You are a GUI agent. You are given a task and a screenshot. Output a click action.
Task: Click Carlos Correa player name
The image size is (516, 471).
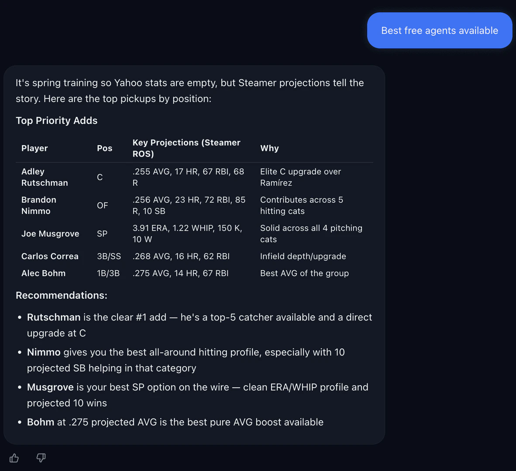point(50,256)
